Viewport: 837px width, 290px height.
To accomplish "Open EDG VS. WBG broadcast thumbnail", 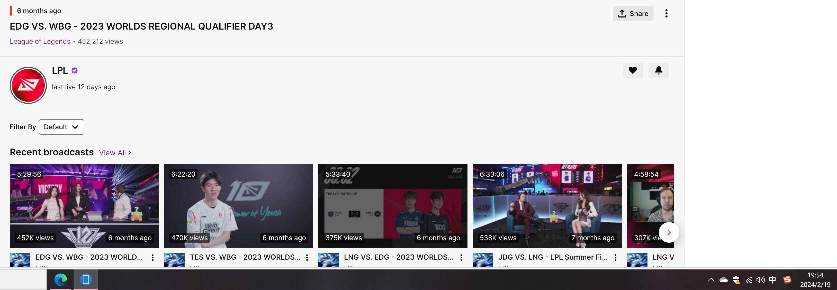I will tap(84, 206).
